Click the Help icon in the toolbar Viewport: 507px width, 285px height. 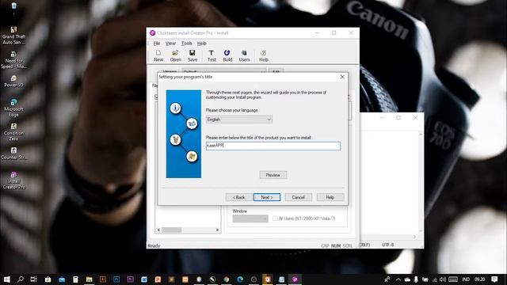[264, 55]
